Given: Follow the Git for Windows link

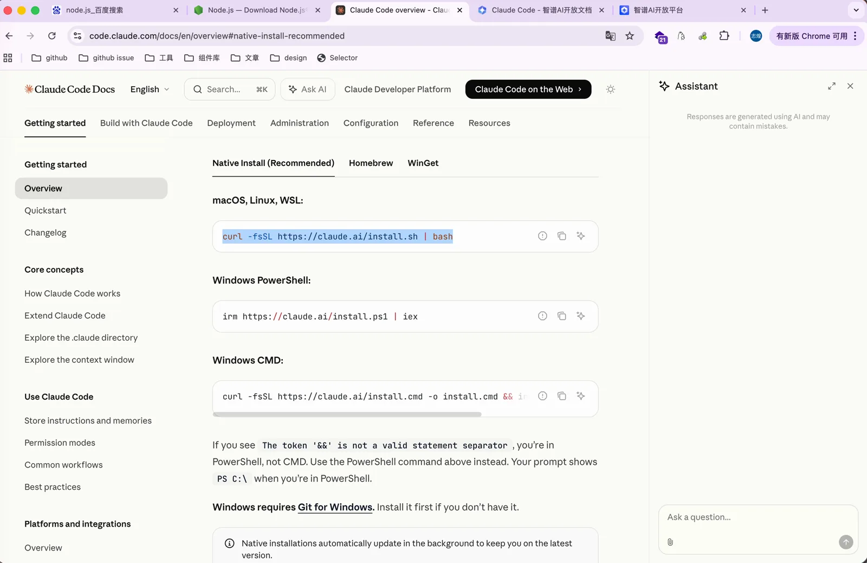Looking at the screenshot, I should click(336, 507).
